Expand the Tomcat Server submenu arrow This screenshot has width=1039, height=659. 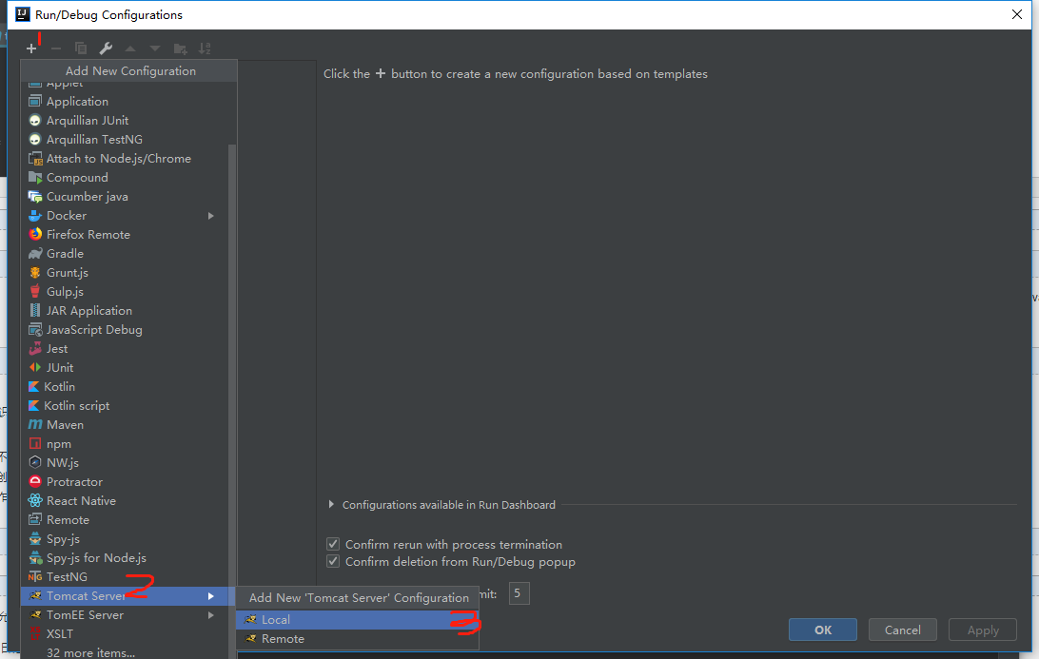click(x=210, y=596)
